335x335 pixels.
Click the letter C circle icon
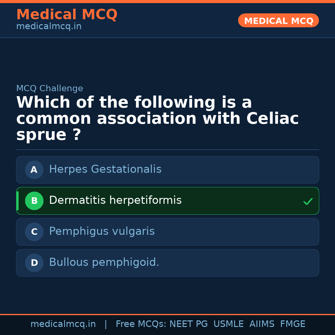pyautogui.click(x=34, y=232)
